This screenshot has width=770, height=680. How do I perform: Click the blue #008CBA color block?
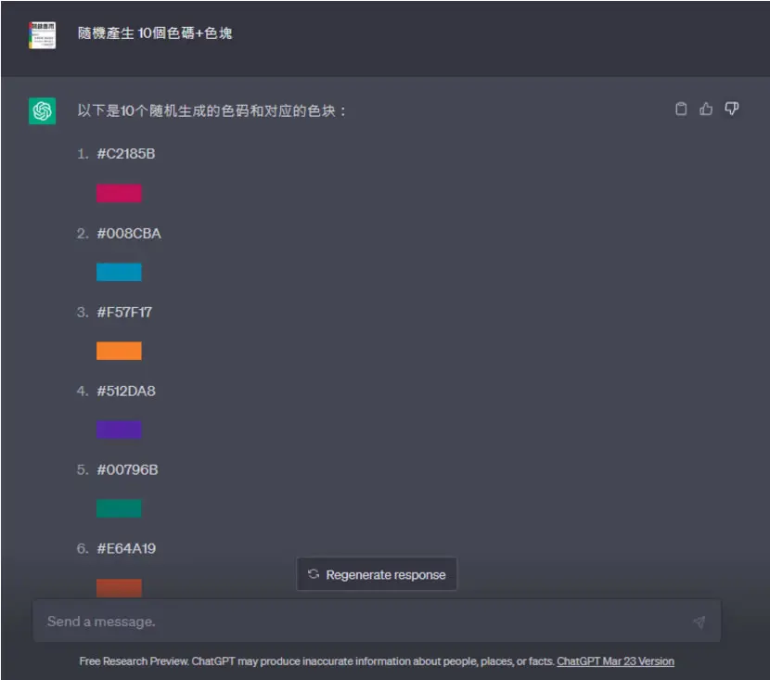pyautogui.click(x=119, y=272)
